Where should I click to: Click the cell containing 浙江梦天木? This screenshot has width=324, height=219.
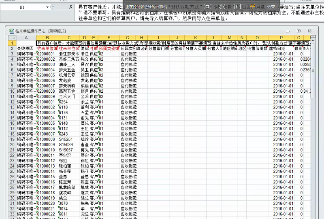[x=69, y=53]
